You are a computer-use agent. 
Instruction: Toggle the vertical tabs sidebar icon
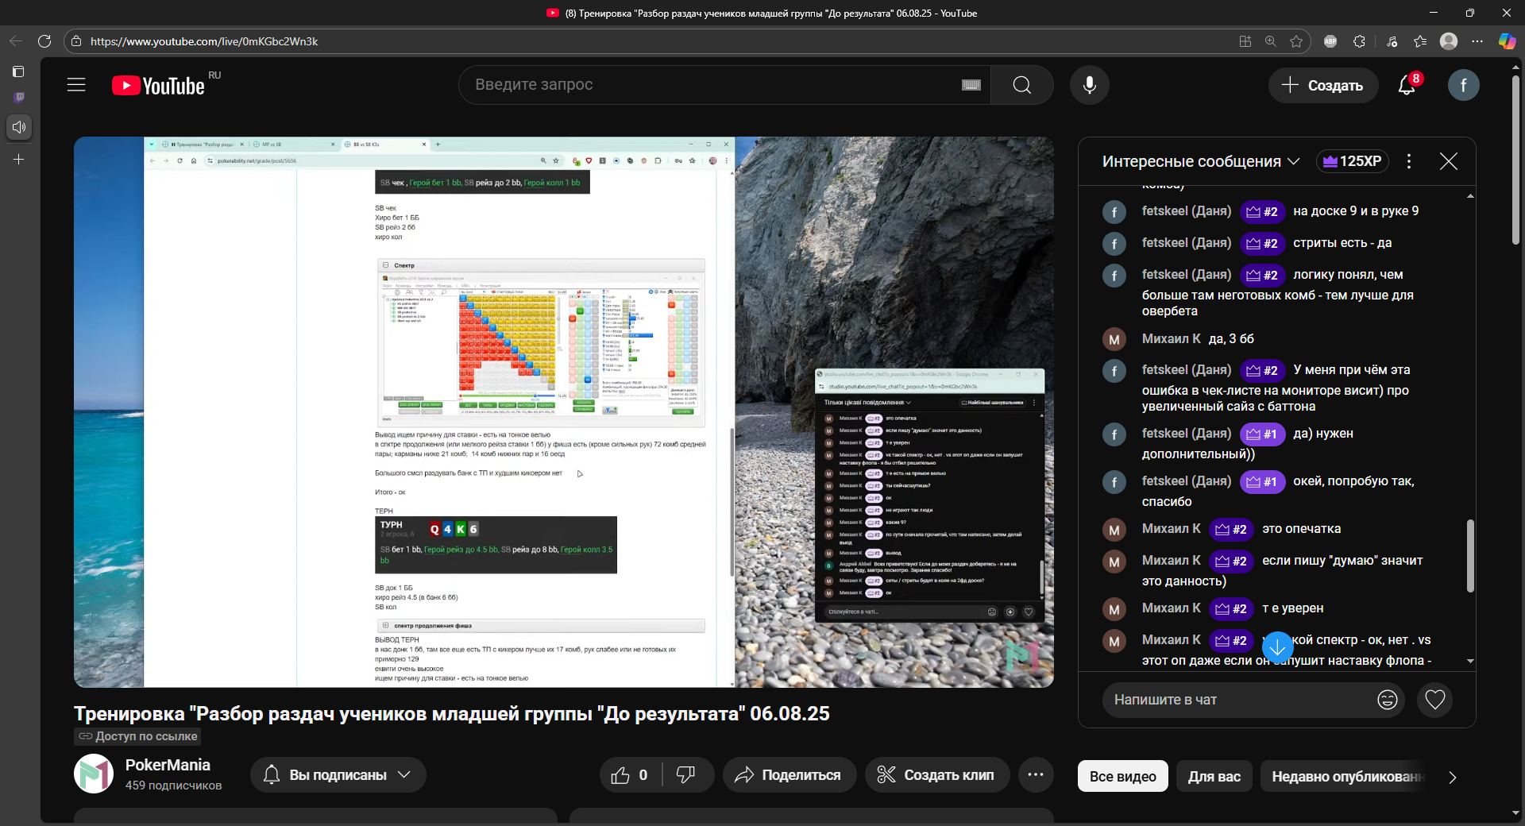click(19, 71)
